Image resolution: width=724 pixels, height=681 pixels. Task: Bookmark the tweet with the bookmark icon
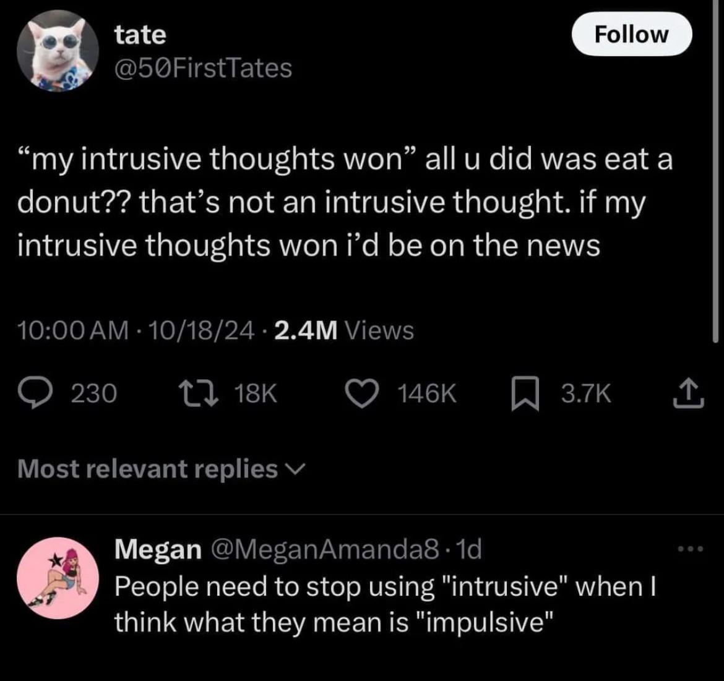[525, 393]
